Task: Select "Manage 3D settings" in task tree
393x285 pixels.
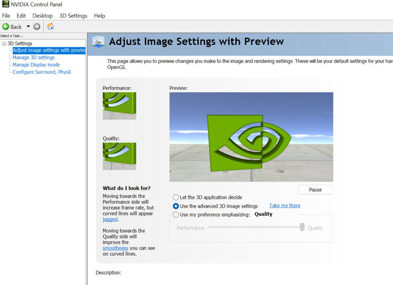Action: click(x=33, y=58)
